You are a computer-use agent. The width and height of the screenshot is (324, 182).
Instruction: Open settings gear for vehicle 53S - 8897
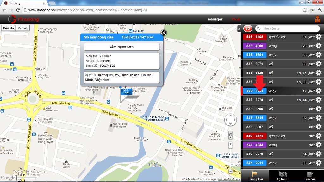pyautogui.click(x=319, y=127)
